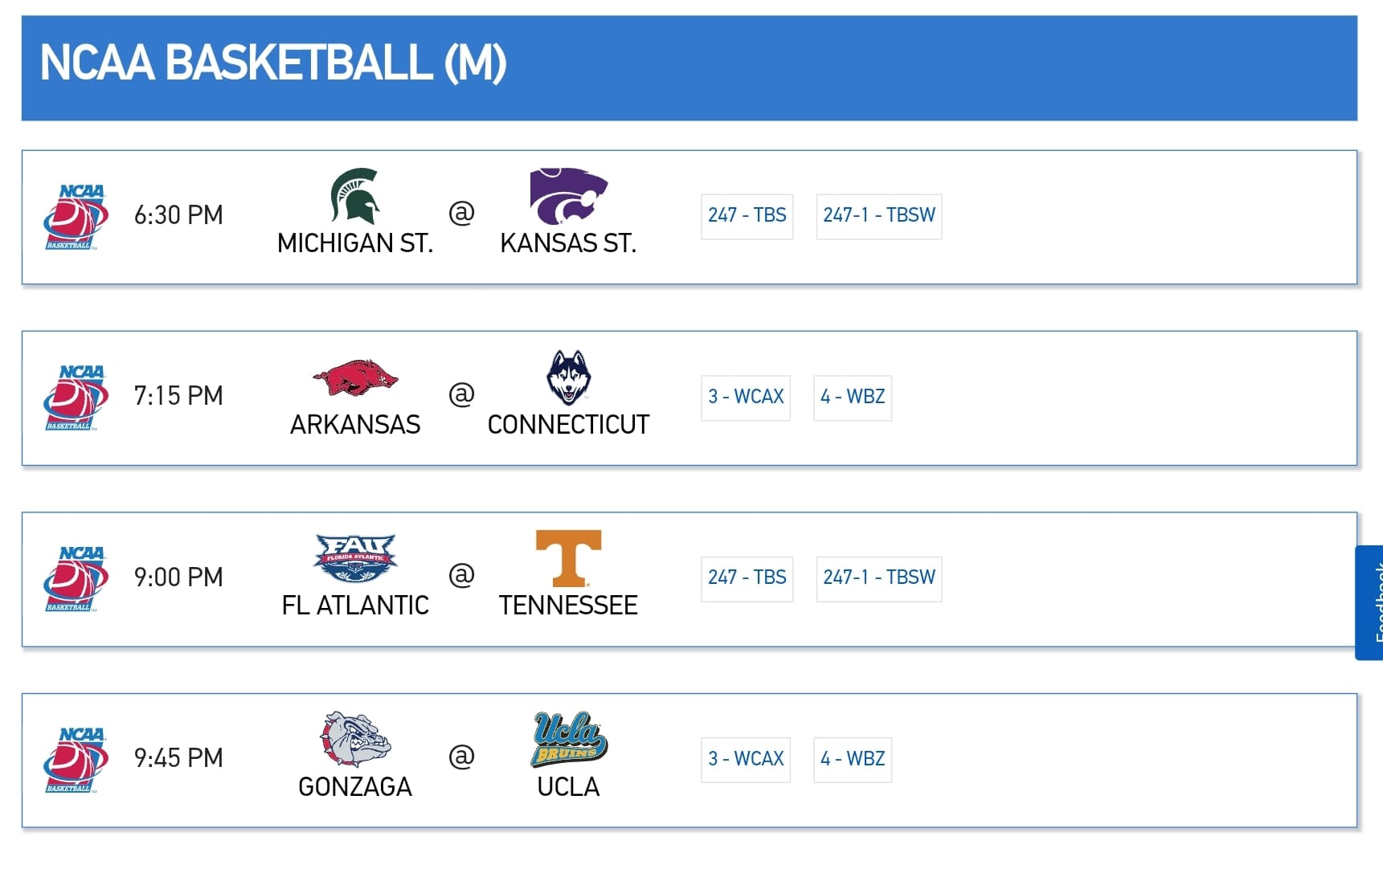Select 4 - WBZ for Arkansas game
The height and width of the screenshot is (869, 1383).
pyautogui.click(x=852, y=398)
